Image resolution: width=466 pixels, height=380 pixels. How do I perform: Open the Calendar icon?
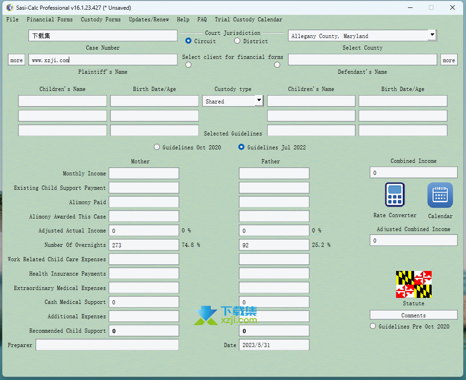tap(440, 195)
